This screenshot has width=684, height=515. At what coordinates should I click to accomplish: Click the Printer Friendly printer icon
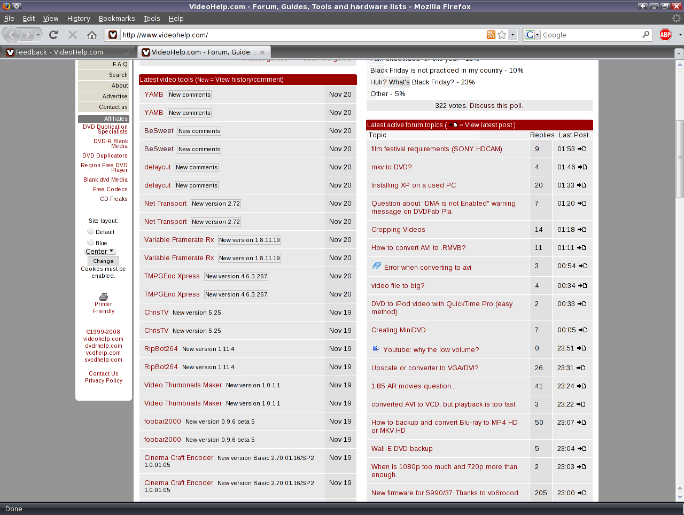(x=104, y=296)
